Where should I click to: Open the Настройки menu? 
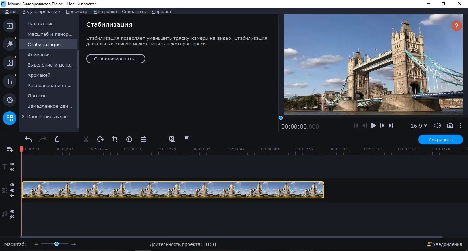(x=105, y=11)
